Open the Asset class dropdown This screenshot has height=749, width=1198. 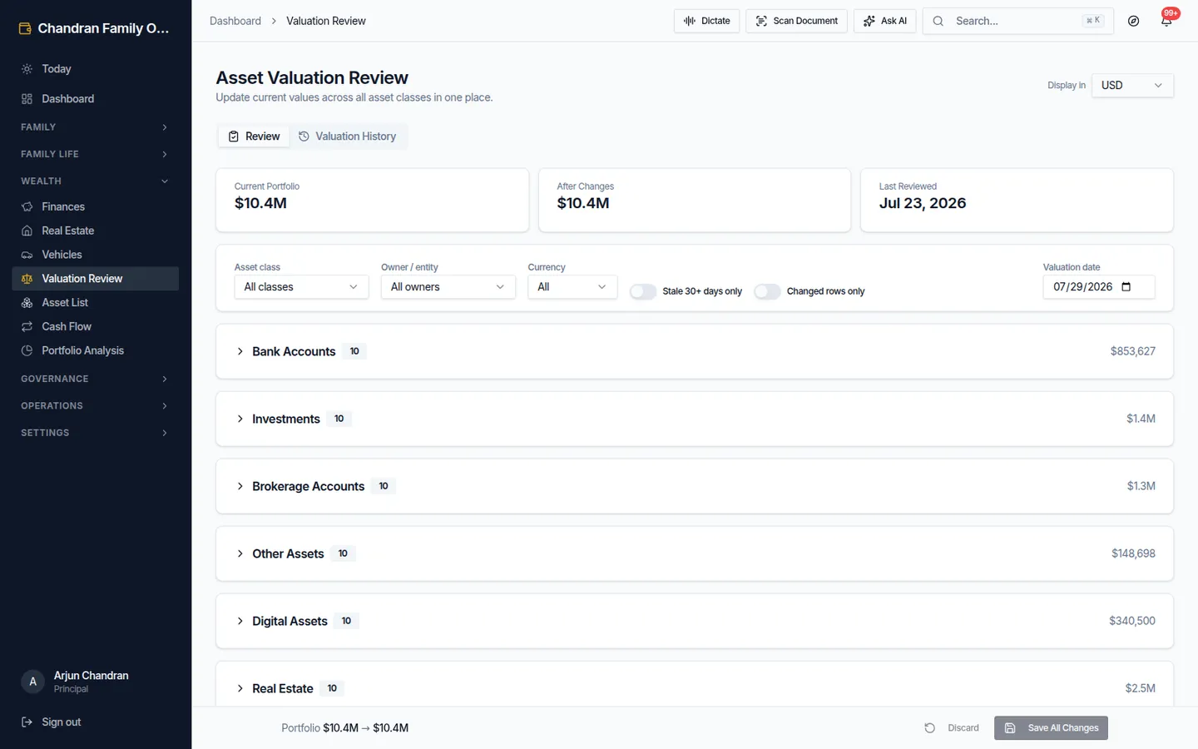click(x=301, y=287)
